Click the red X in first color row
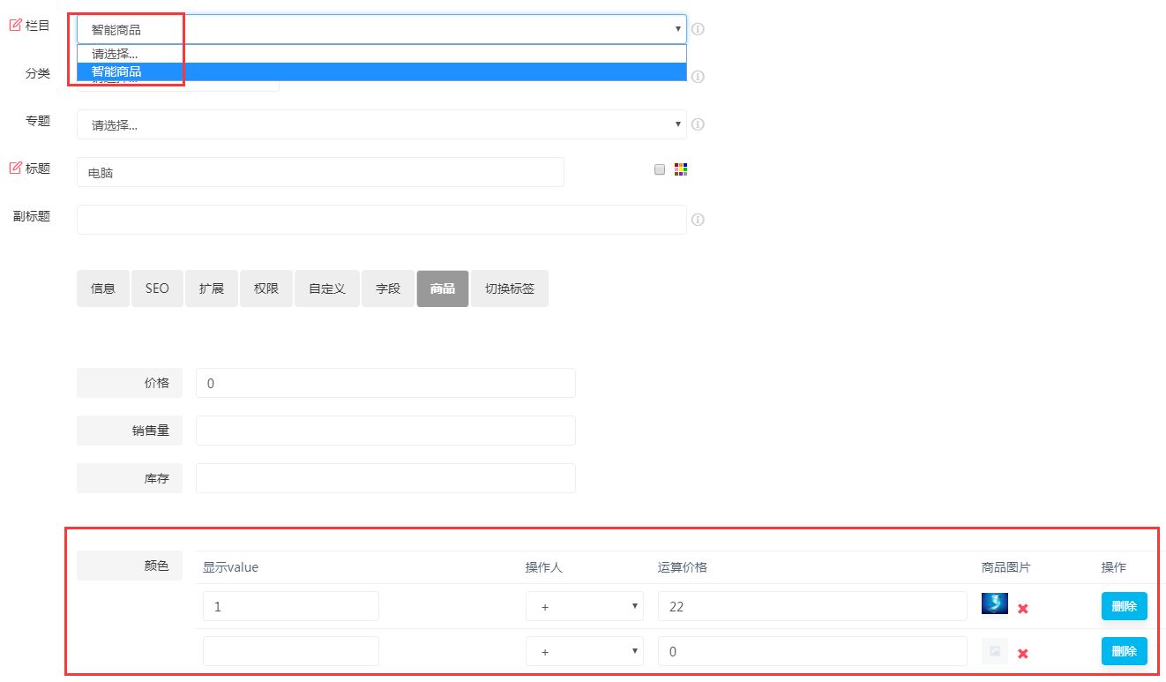Screen dimensions: 1166x682 [x=1023, y=609]
